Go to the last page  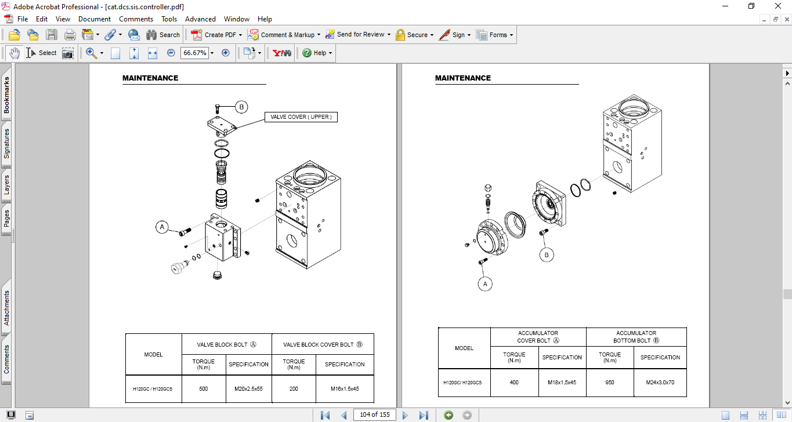pos(424,415)
